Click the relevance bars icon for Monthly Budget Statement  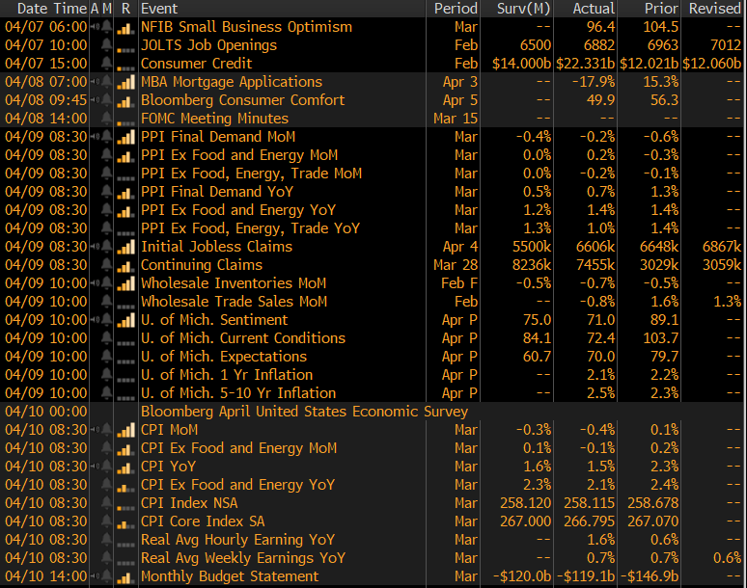125,576
